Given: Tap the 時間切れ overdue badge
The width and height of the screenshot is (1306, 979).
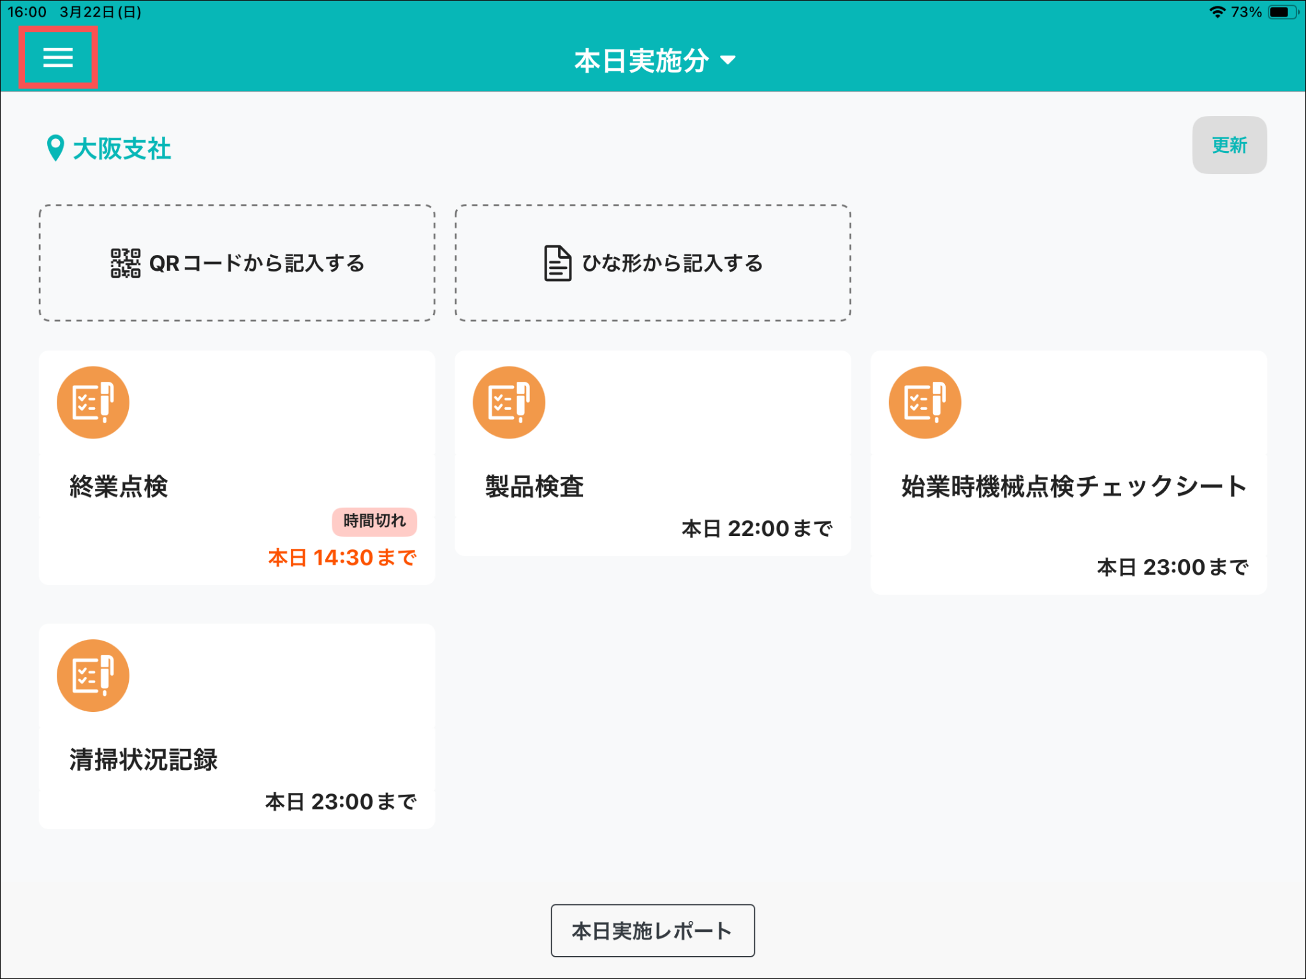Looking at the screenshot, I should click(x=374, y=521).
